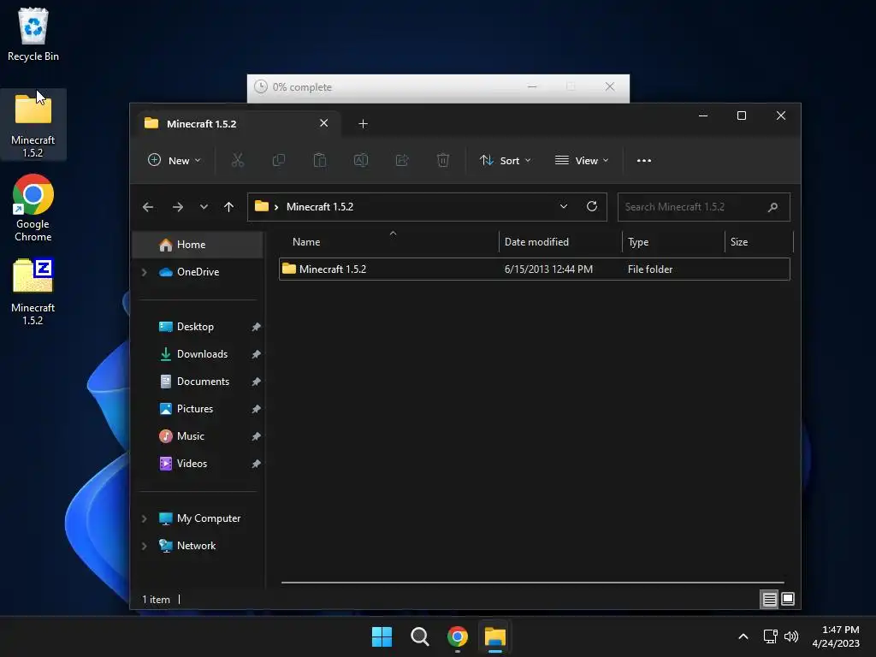Click breadcrumb chevron before Minecraft 1.5.2
The image size is (876, 657).
click(x=276, y=207)
